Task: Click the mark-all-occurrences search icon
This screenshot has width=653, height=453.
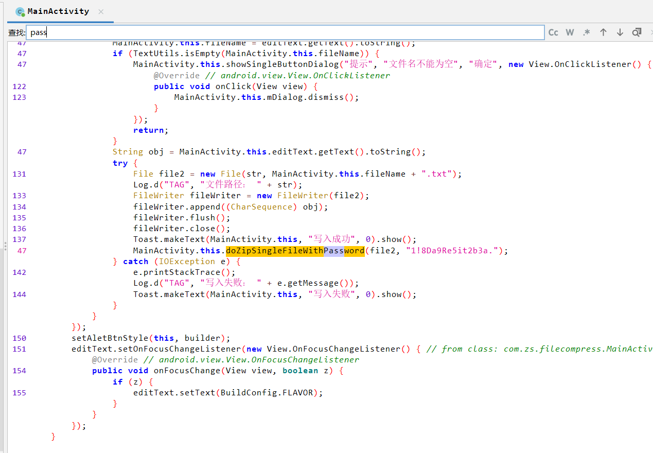Action: pos(637,32)
